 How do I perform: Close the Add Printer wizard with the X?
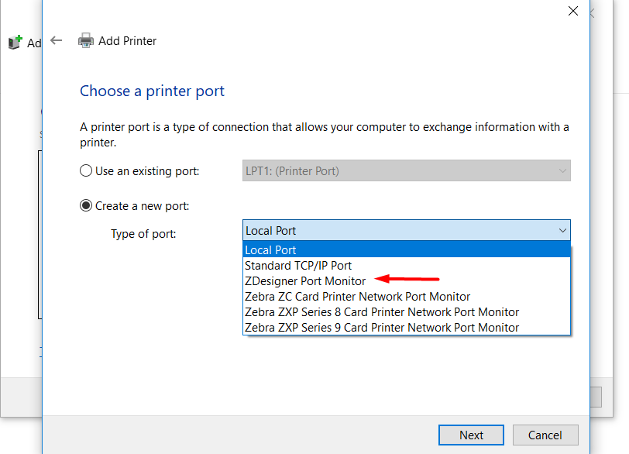pyautogui.click(x=573, y=11)
